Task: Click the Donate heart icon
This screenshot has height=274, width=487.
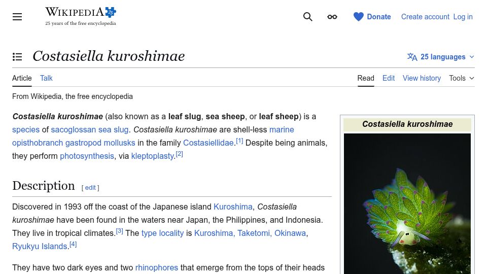Action: (x=359, y=17)
